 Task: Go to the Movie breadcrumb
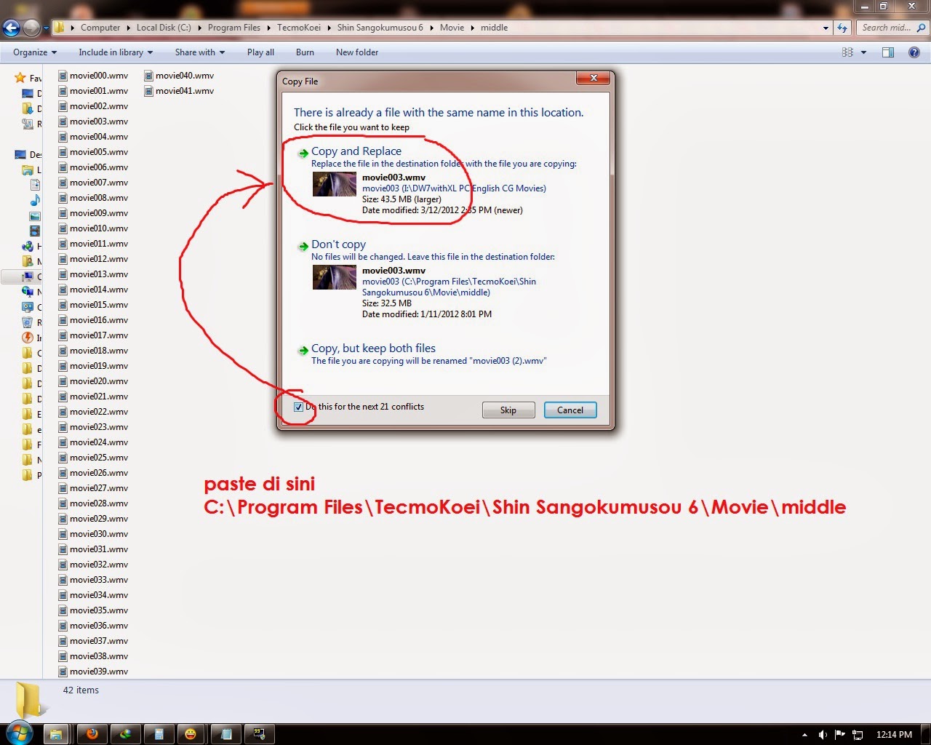pos(452,28)
